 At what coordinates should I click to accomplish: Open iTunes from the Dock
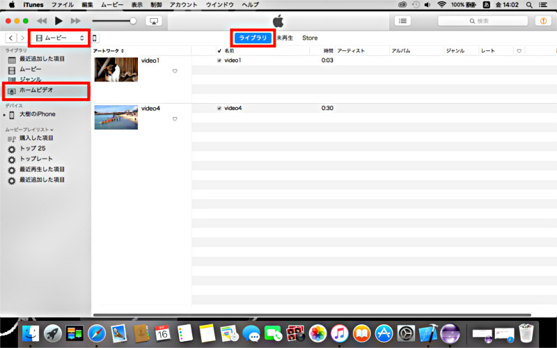click(x=340, y=334)
